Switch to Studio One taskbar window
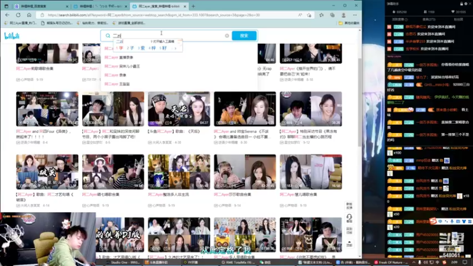The width and height of the screenshot is (473, 266). [x=122, y=262]
